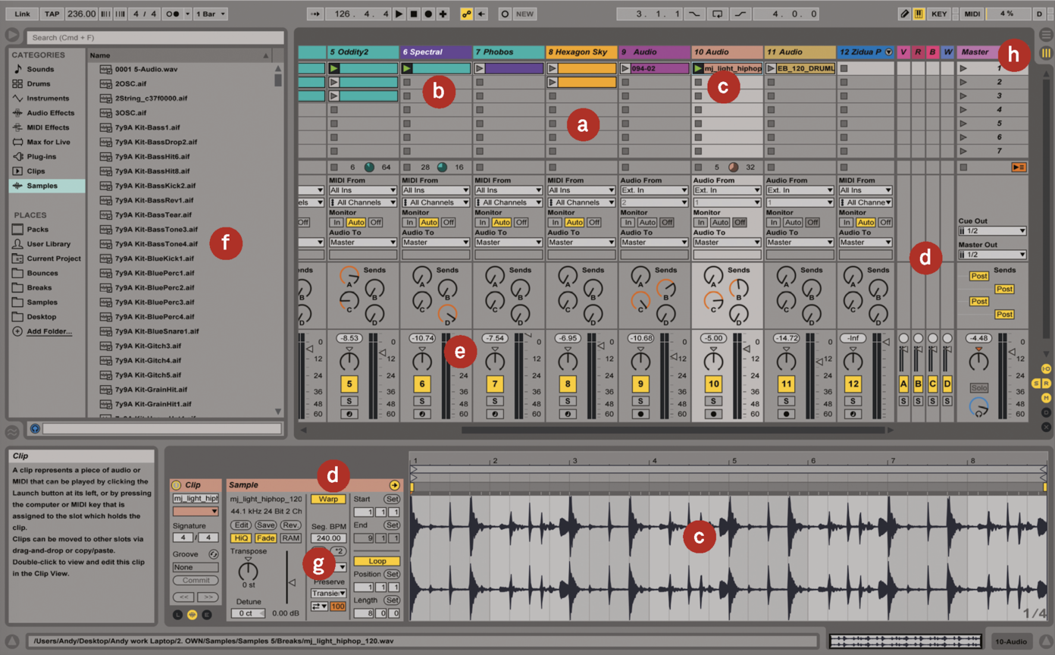Open the Quantization menu showing 1 Bar

tap(210, 14)
